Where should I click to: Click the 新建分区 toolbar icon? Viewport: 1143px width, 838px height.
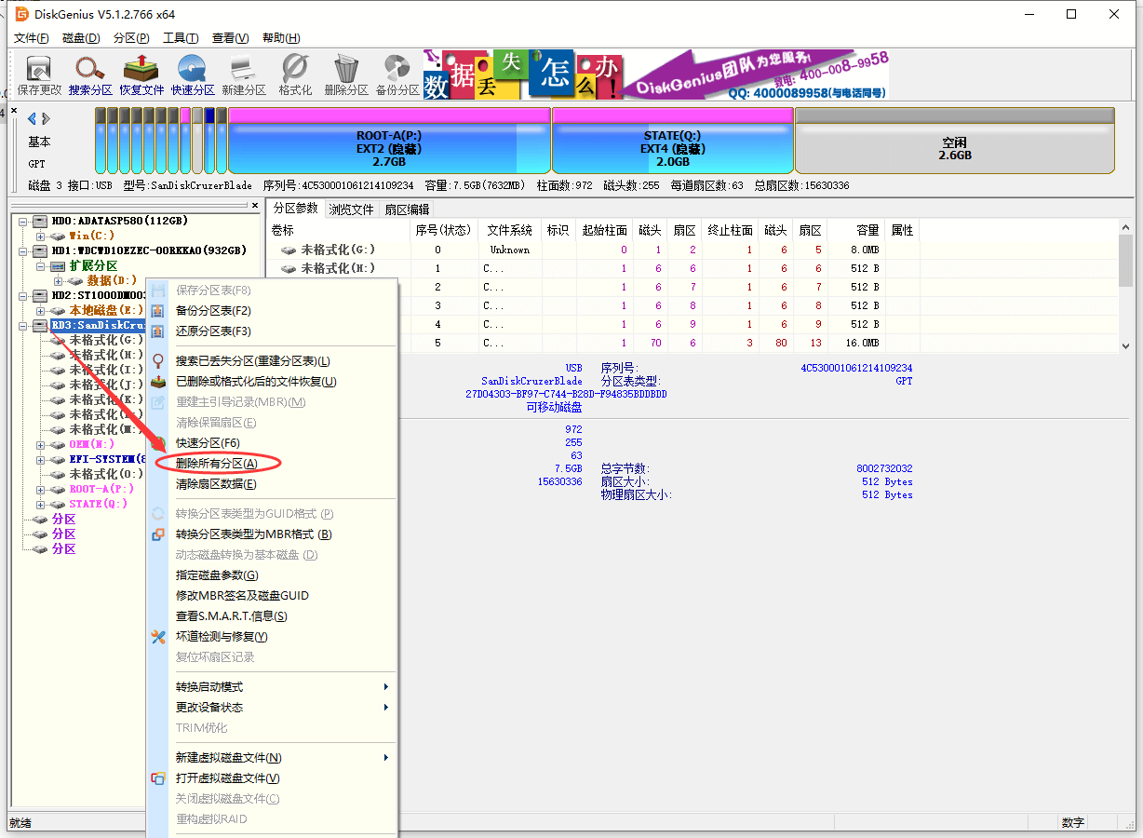click(244, 74)
